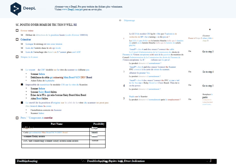Click the step number 5 in the table
This screenshot has height=167, width=236.
[124, 99]
